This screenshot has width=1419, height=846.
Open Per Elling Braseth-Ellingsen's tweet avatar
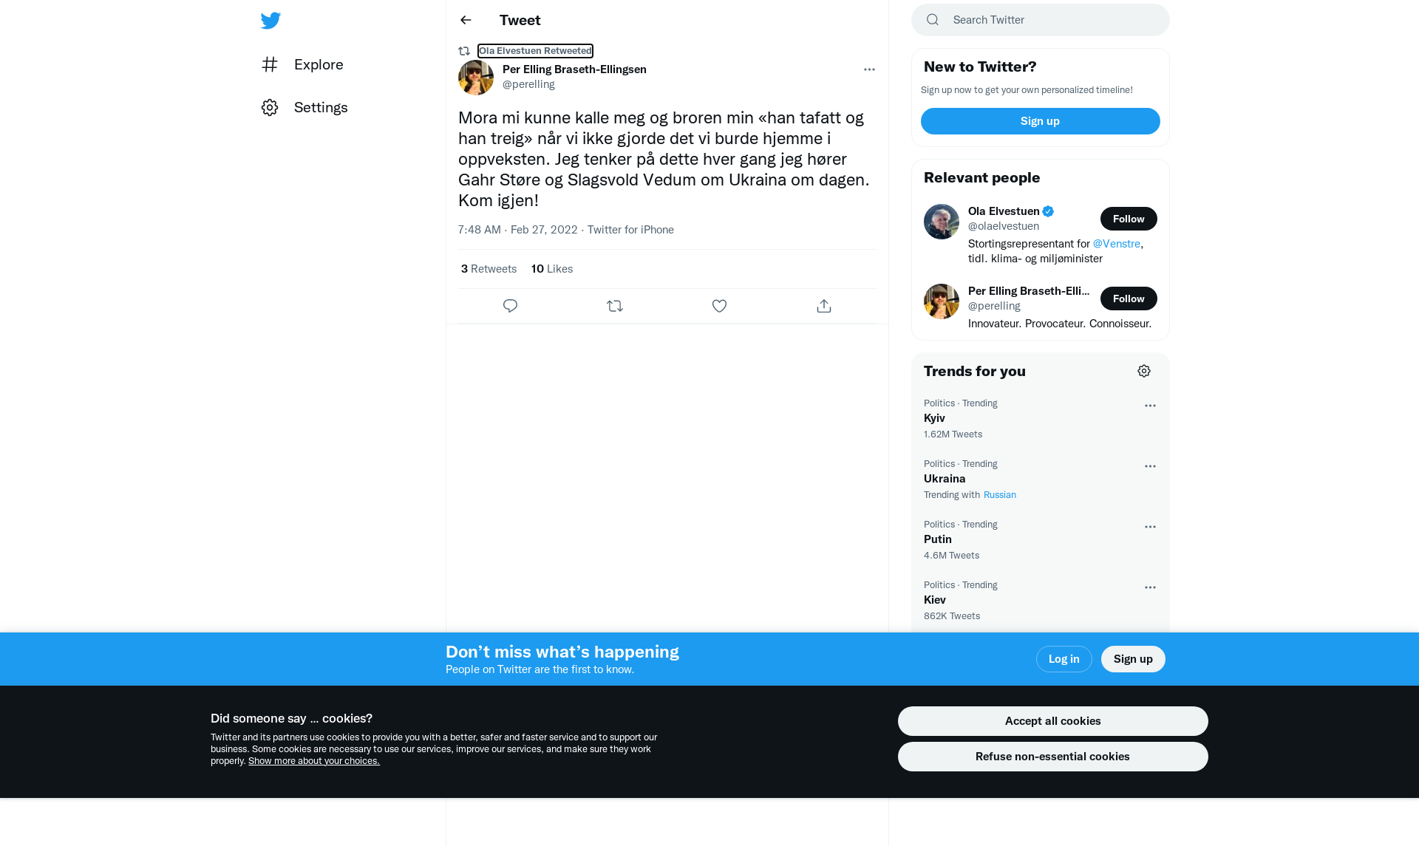476,78
